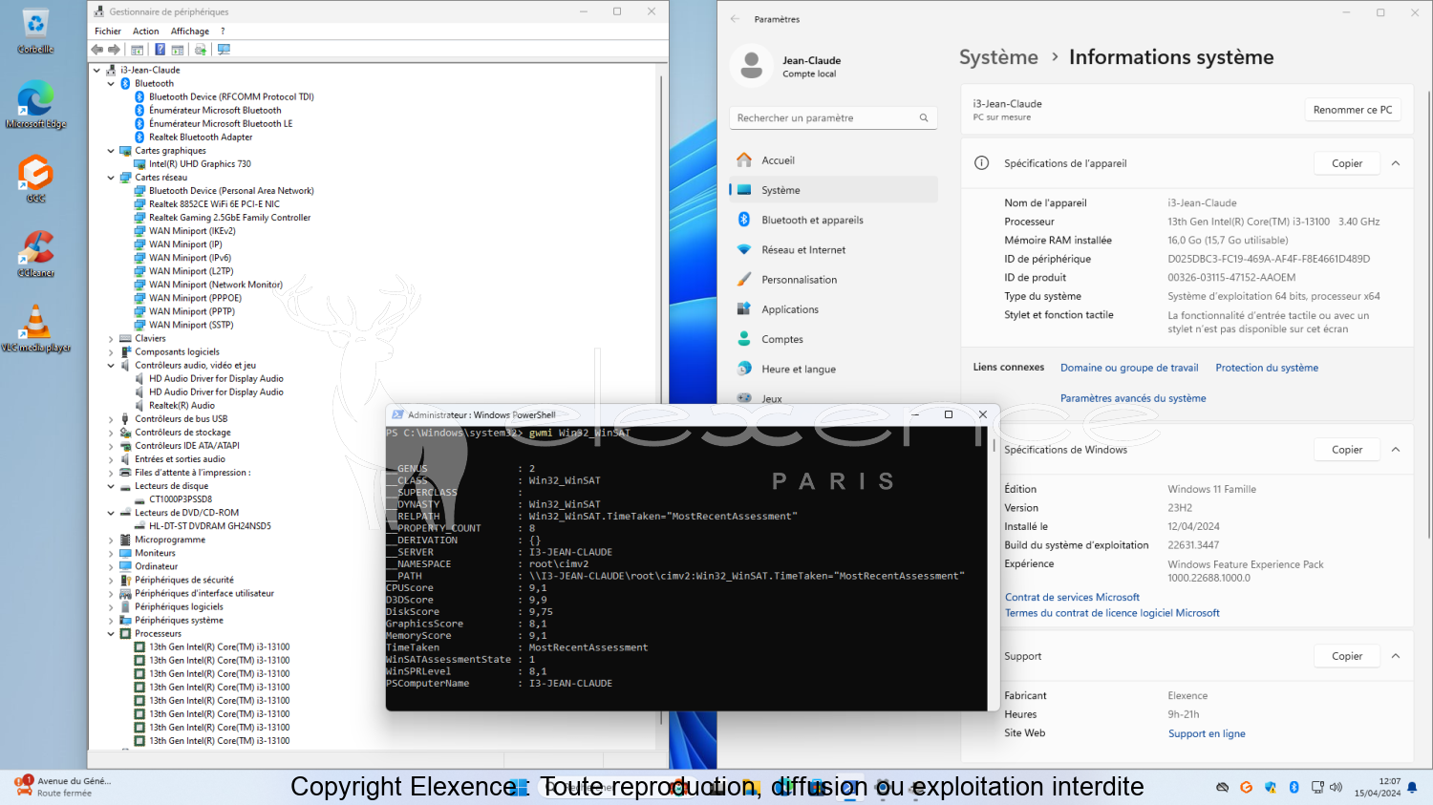The width and height of the screenshot is (1433, 805).
Task: Click the update driver toolbar icon
Action: 201,50
